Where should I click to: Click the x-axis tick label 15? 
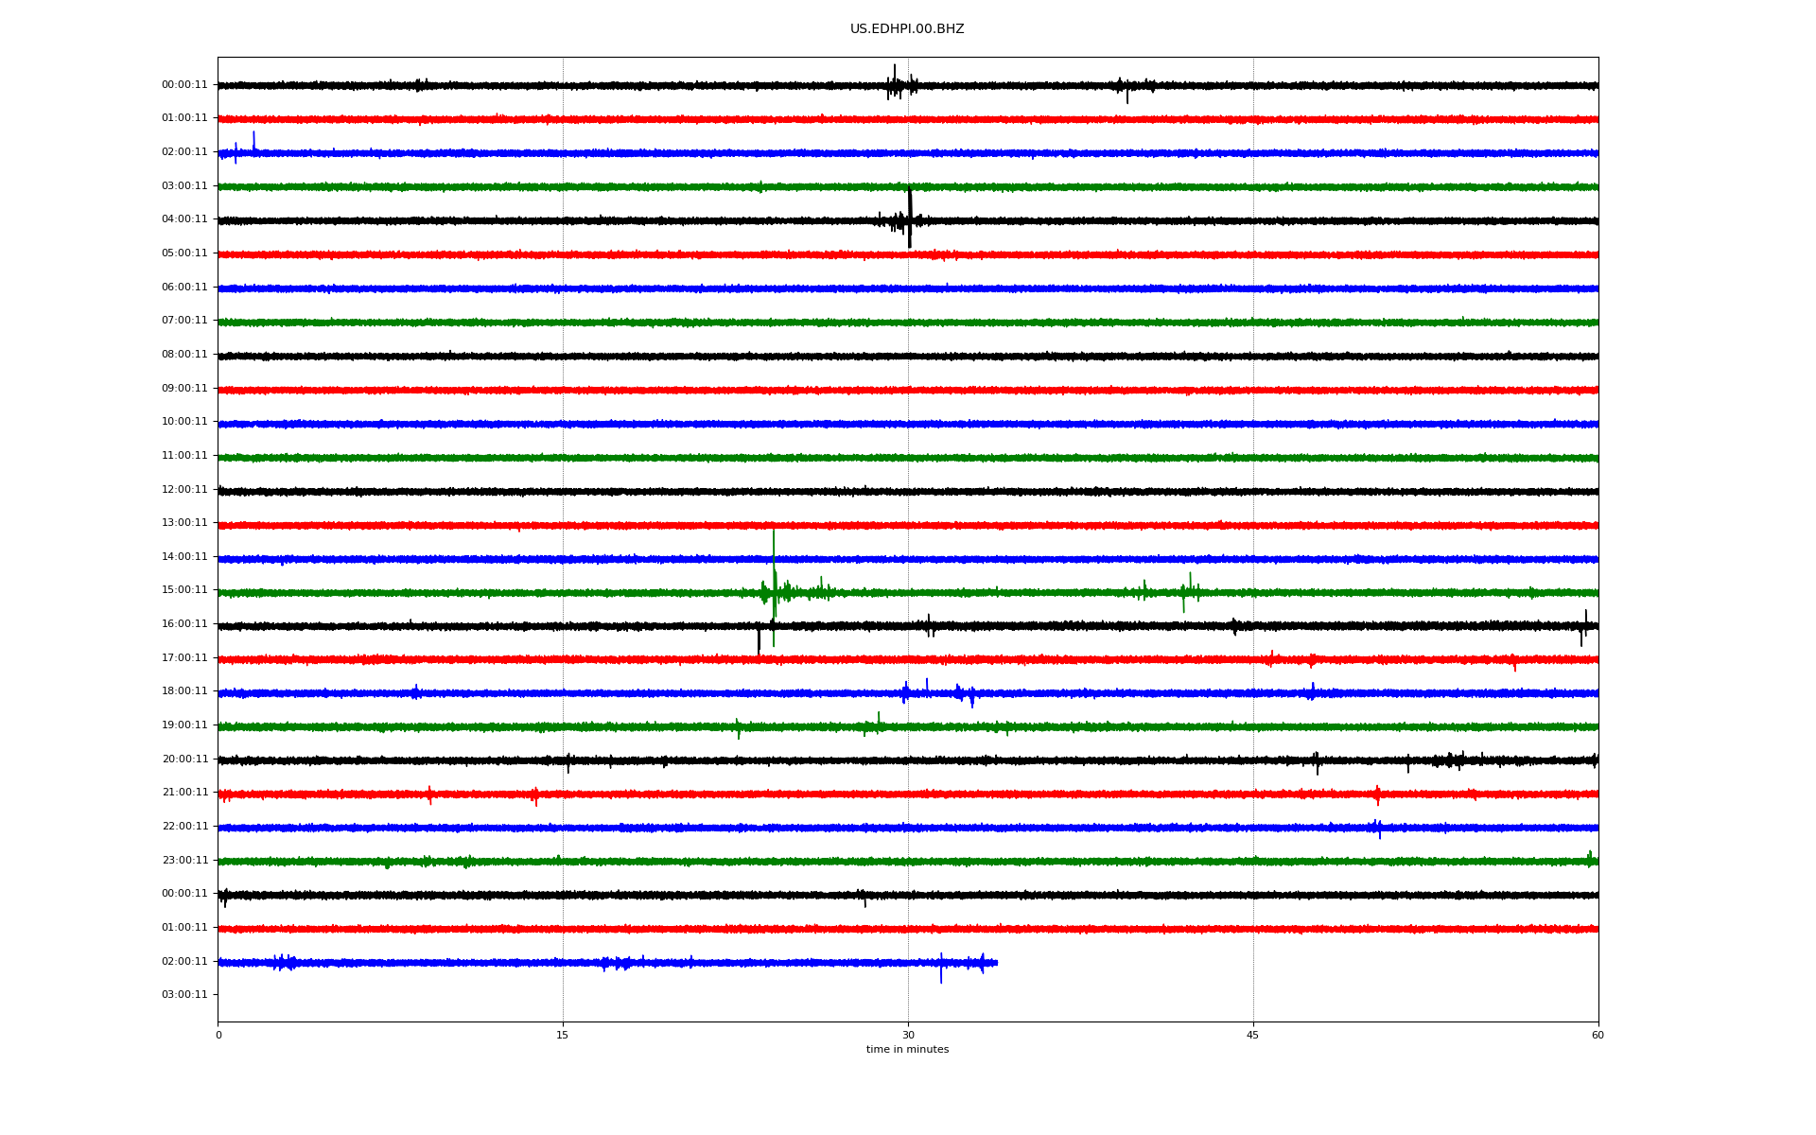(563, 1036)
